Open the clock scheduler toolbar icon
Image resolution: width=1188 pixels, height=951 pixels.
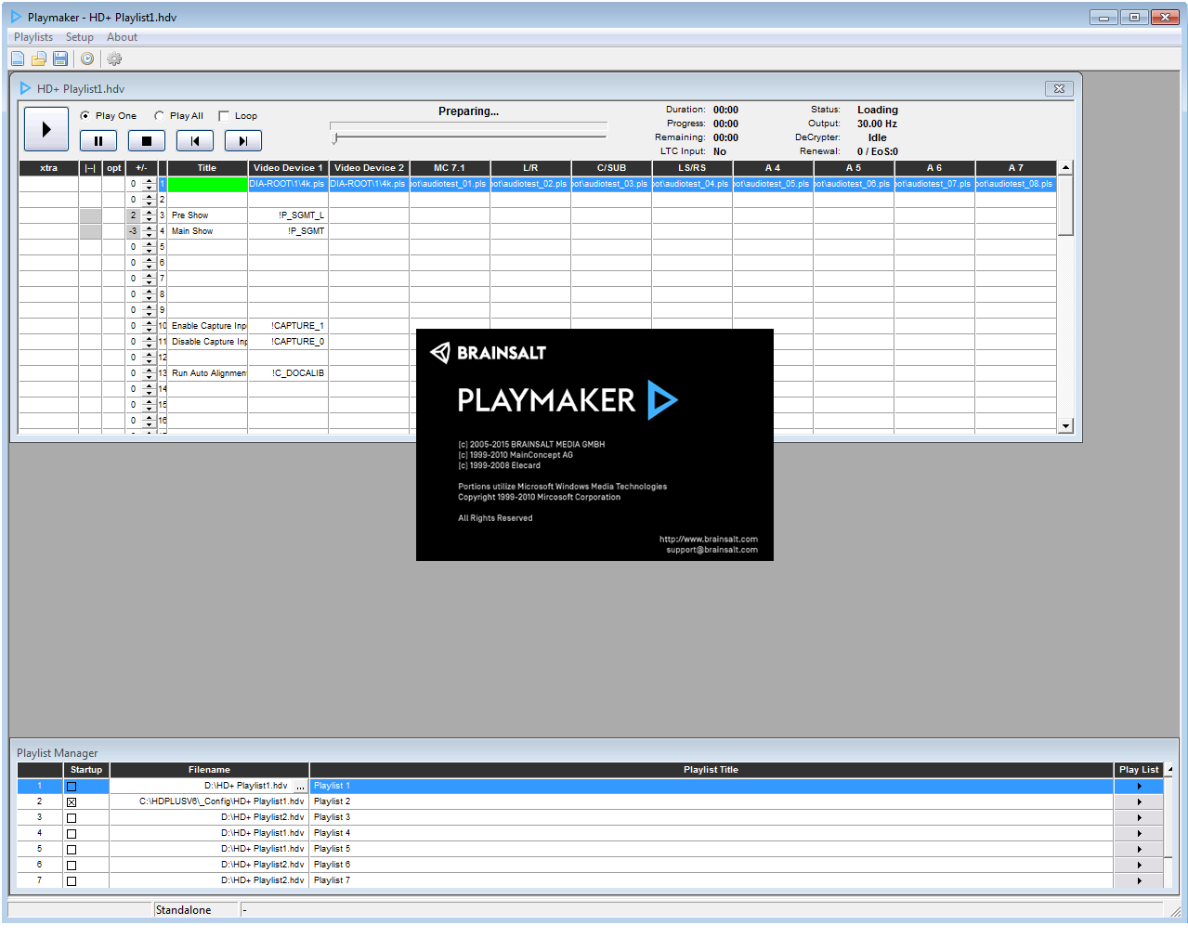point(87,59)
